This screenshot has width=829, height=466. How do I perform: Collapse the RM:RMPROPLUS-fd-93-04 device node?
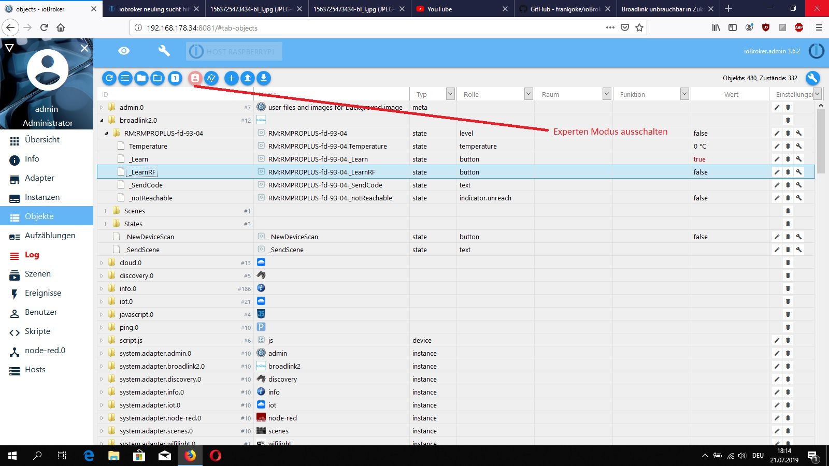(x=107, y=134)
